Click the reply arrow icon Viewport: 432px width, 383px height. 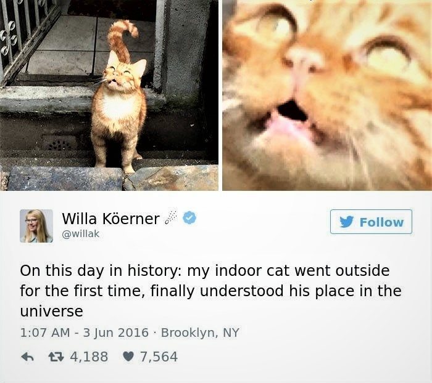click(x=27, y=357)
